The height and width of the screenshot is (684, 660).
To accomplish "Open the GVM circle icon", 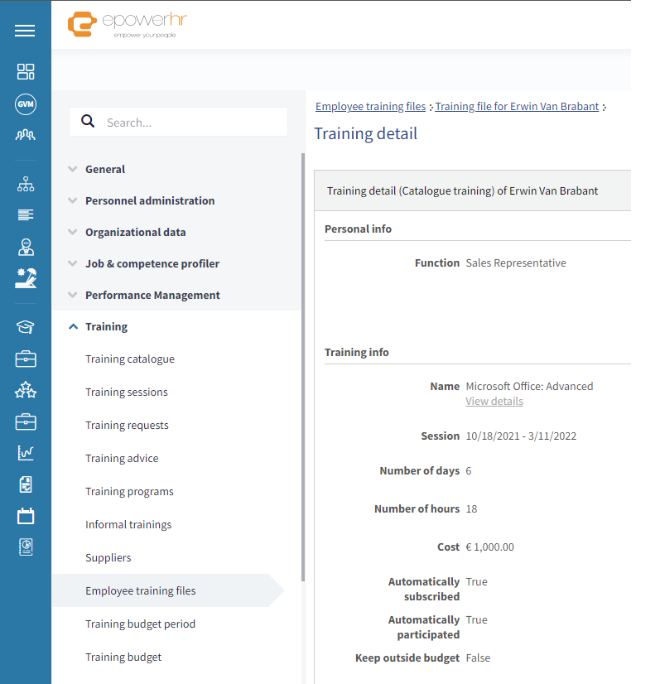I will point(26,104).
